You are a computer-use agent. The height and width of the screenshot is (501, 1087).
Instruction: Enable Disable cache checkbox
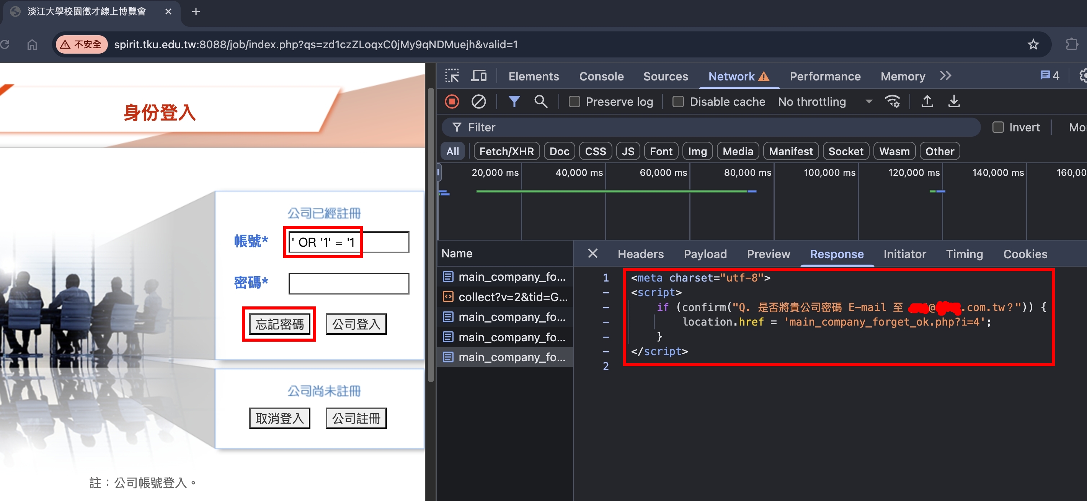tap(678, 102)
